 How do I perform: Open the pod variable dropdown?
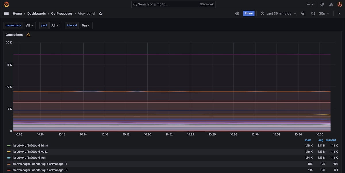(55, 26)
